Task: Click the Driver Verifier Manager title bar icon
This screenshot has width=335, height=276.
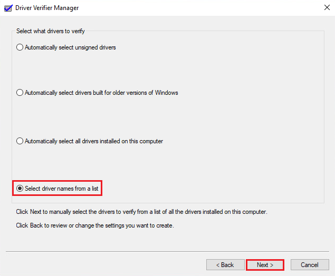Action: point(8,8)
